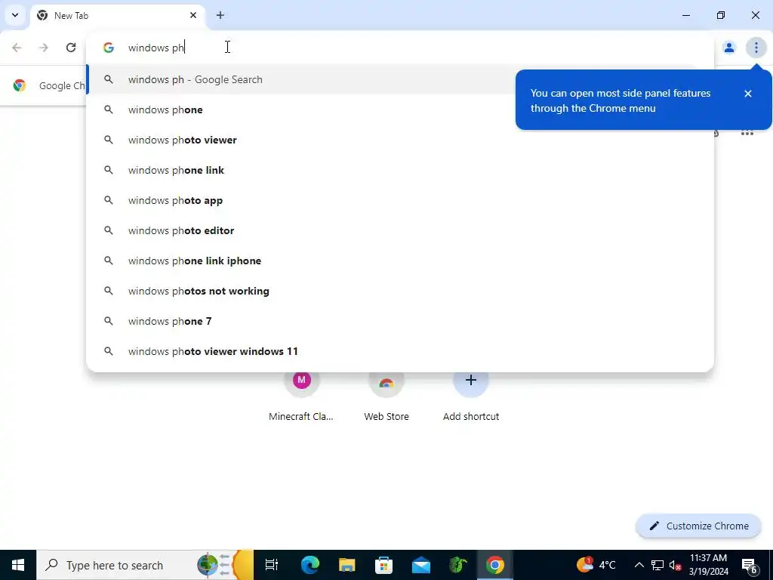
Task: Click the Chrome icon on the taskbar
Action: pos(495,565)
